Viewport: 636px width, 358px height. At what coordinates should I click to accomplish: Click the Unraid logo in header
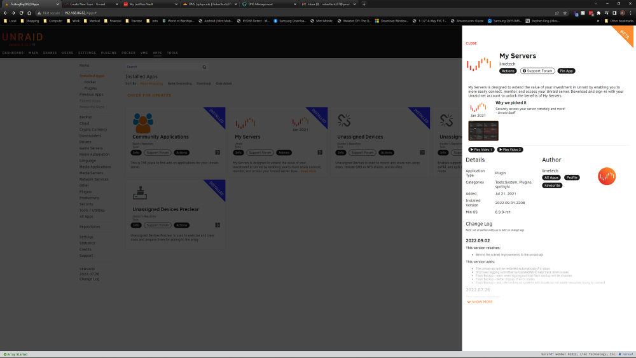[22, 38]
